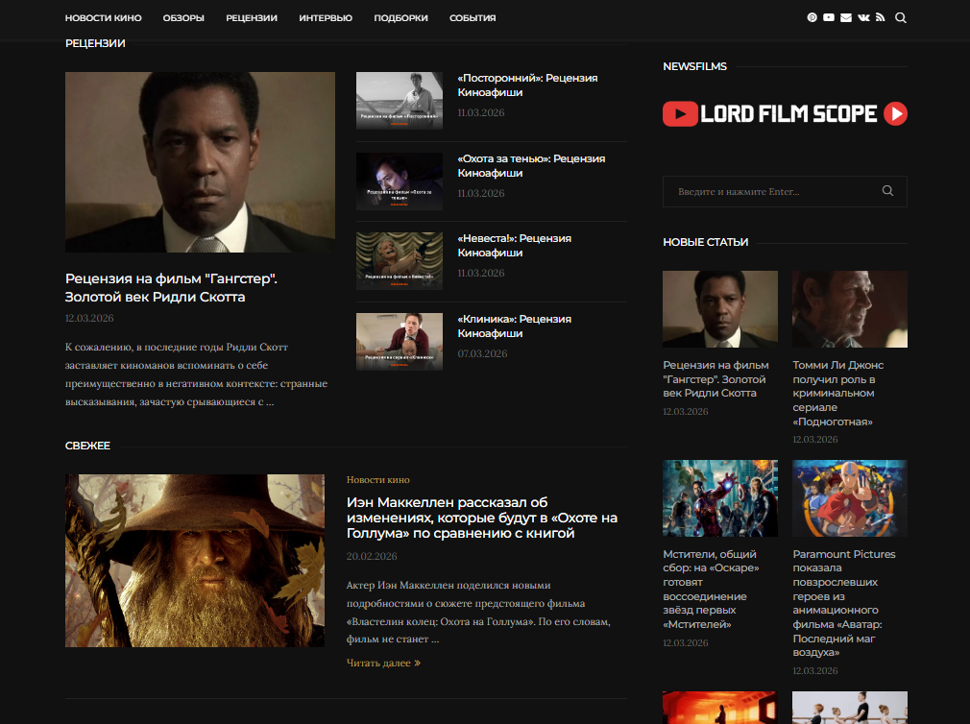
Task: Open Иэн Маккеллен рассказал об изменениях headline
Action: coord(482,518)
